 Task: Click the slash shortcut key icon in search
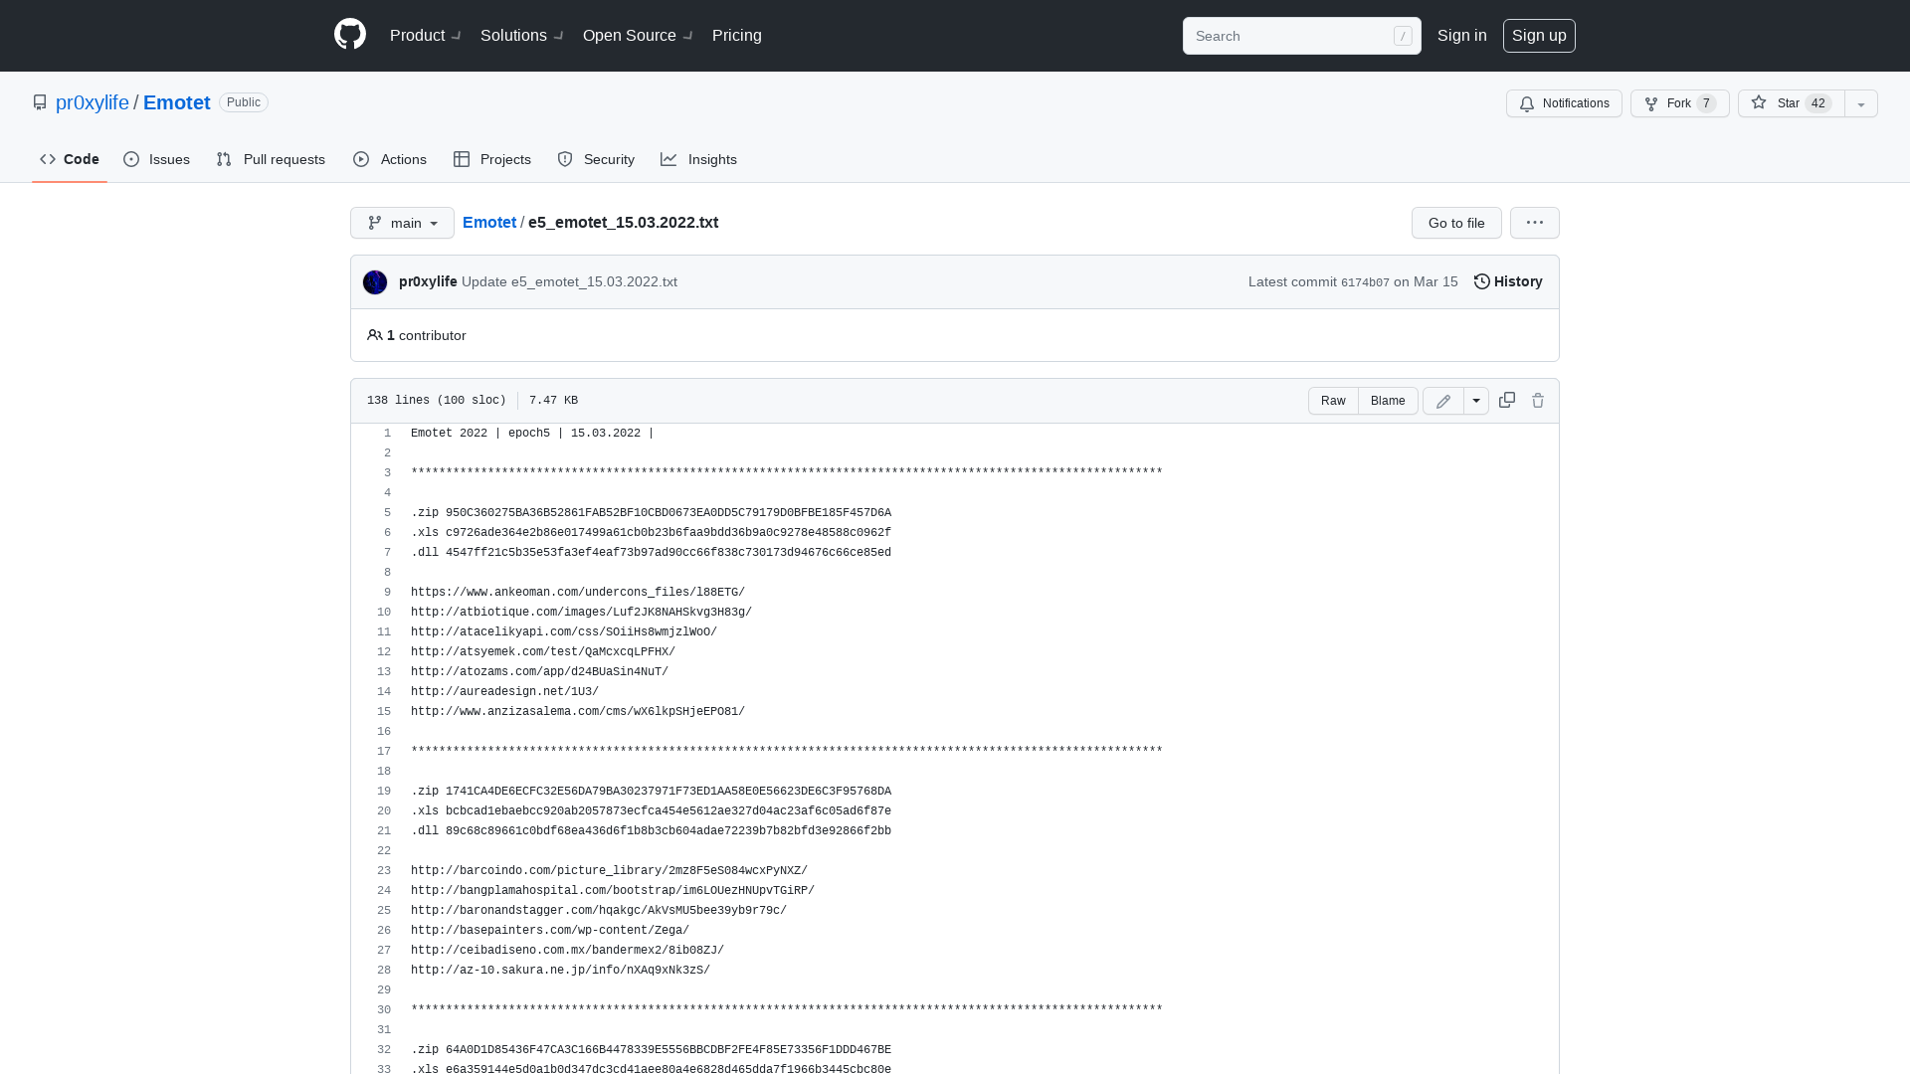point(1403,36)
